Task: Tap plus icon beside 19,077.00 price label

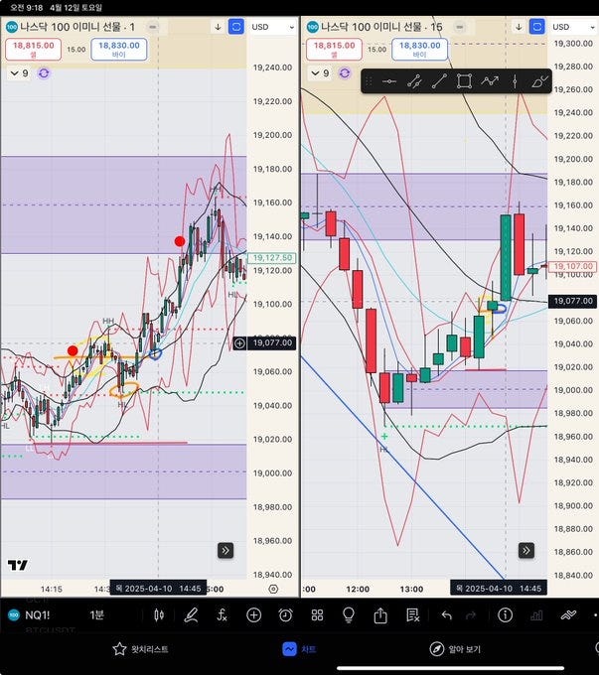Action: click(x=239, y=343)
